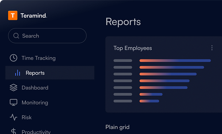Click the Plain grid section heading
222x134 pixels.
pos(117,127)
